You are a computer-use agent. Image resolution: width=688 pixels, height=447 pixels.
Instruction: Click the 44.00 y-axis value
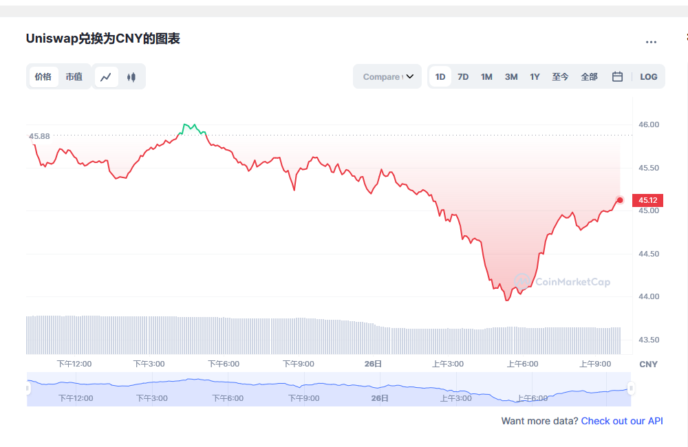coord(649,296)
